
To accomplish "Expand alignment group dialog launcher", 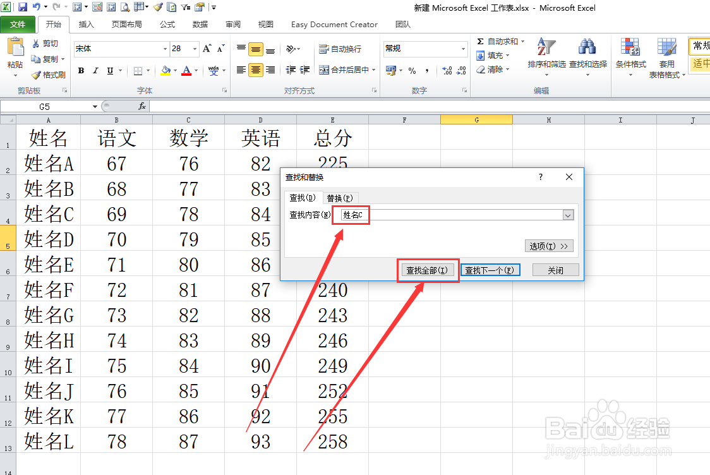I will (x=374, y=90).
